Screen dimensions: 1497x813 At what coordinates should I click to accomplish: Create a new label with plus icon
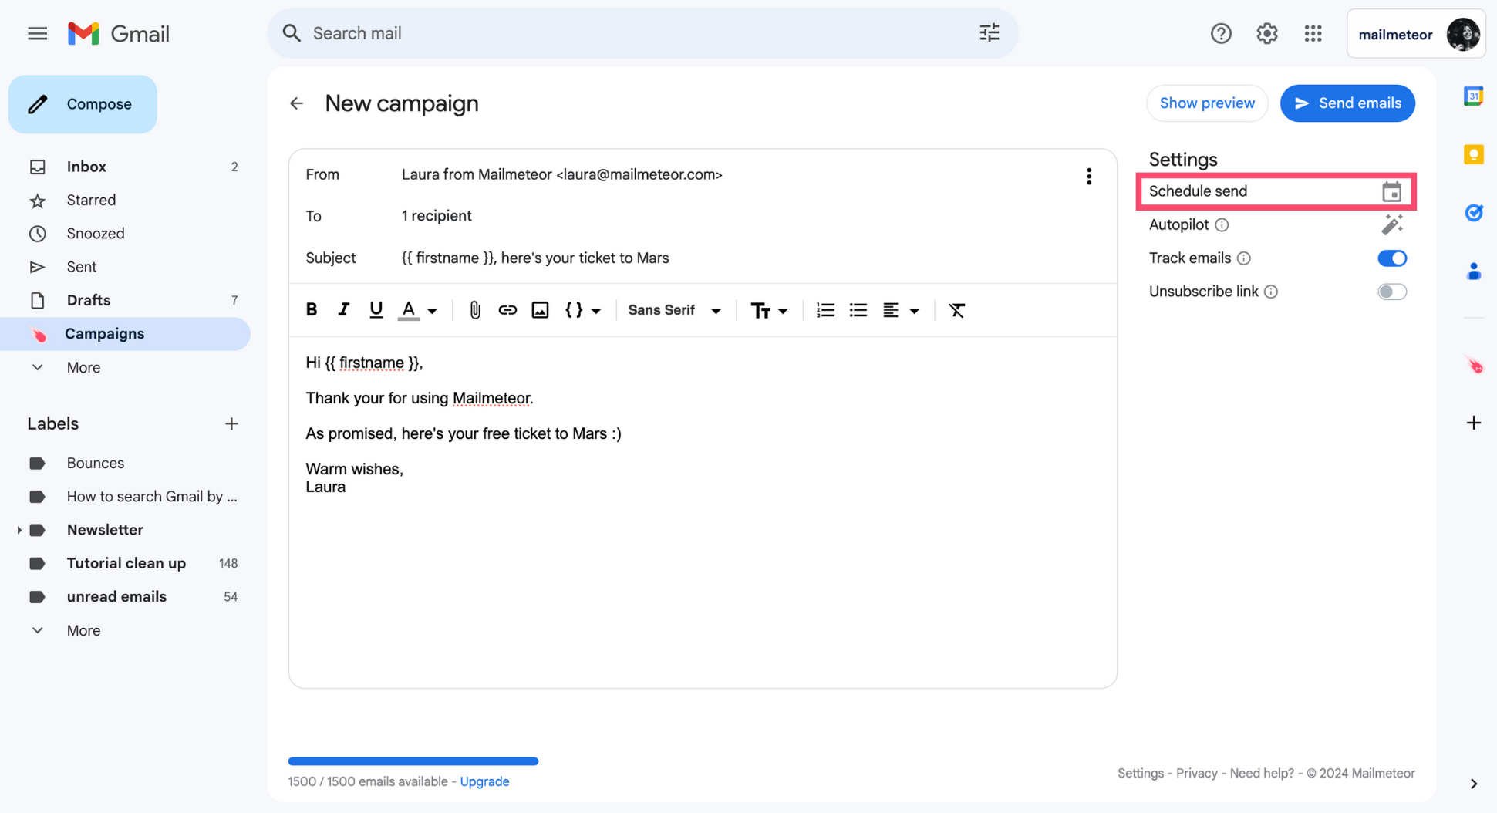click(x=231, y=423)
